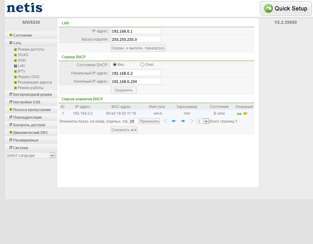This screenshot has width=313, height=244.
Task: Open Select Language dropdown
Action: tap(30, 155)
